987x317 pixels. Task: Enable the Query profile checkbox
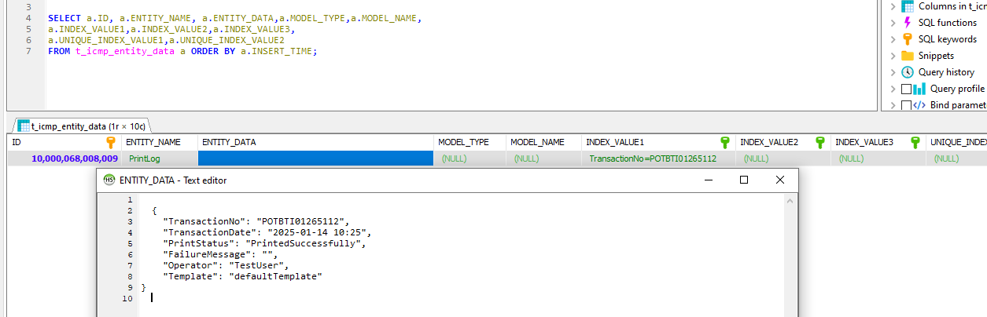point(906,89)
